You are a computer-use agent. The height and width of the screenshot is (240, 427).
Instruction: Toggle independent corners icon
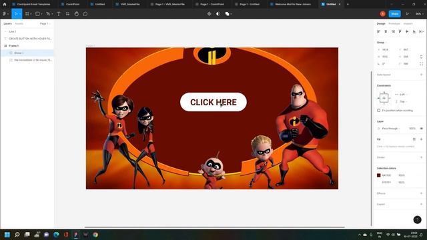pyautogui.click(x=421, y=64)
